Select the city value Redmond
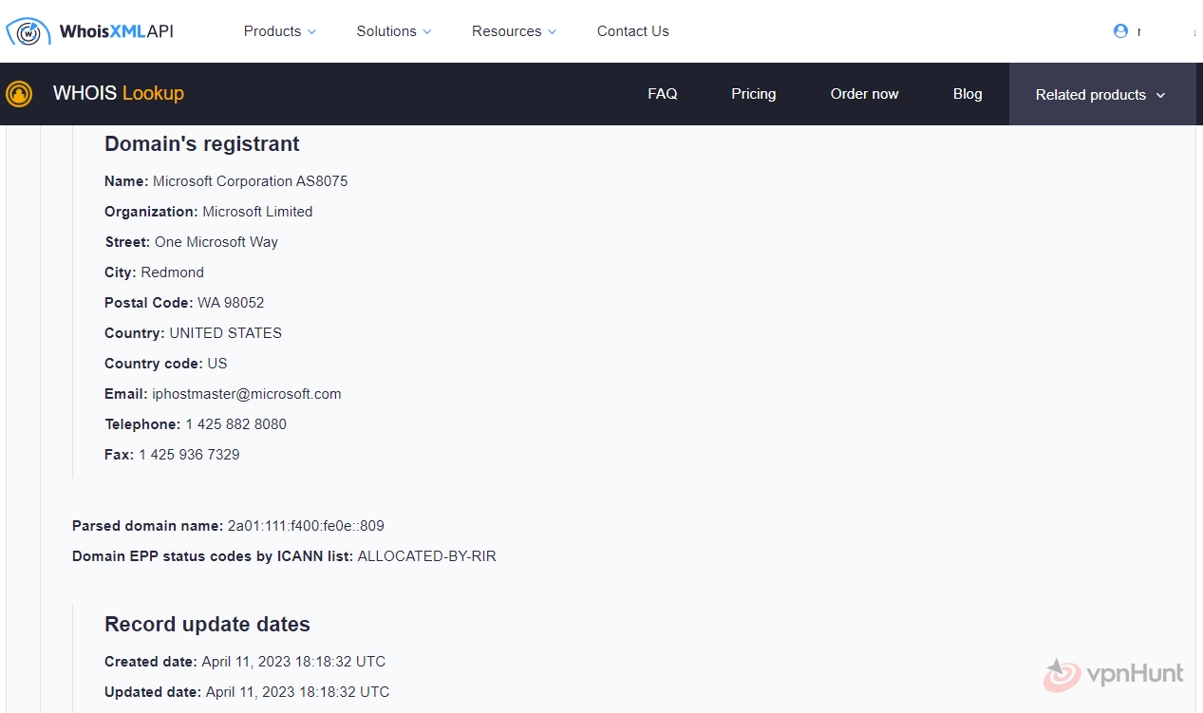The image size is (1203, 713). (173, 272)
